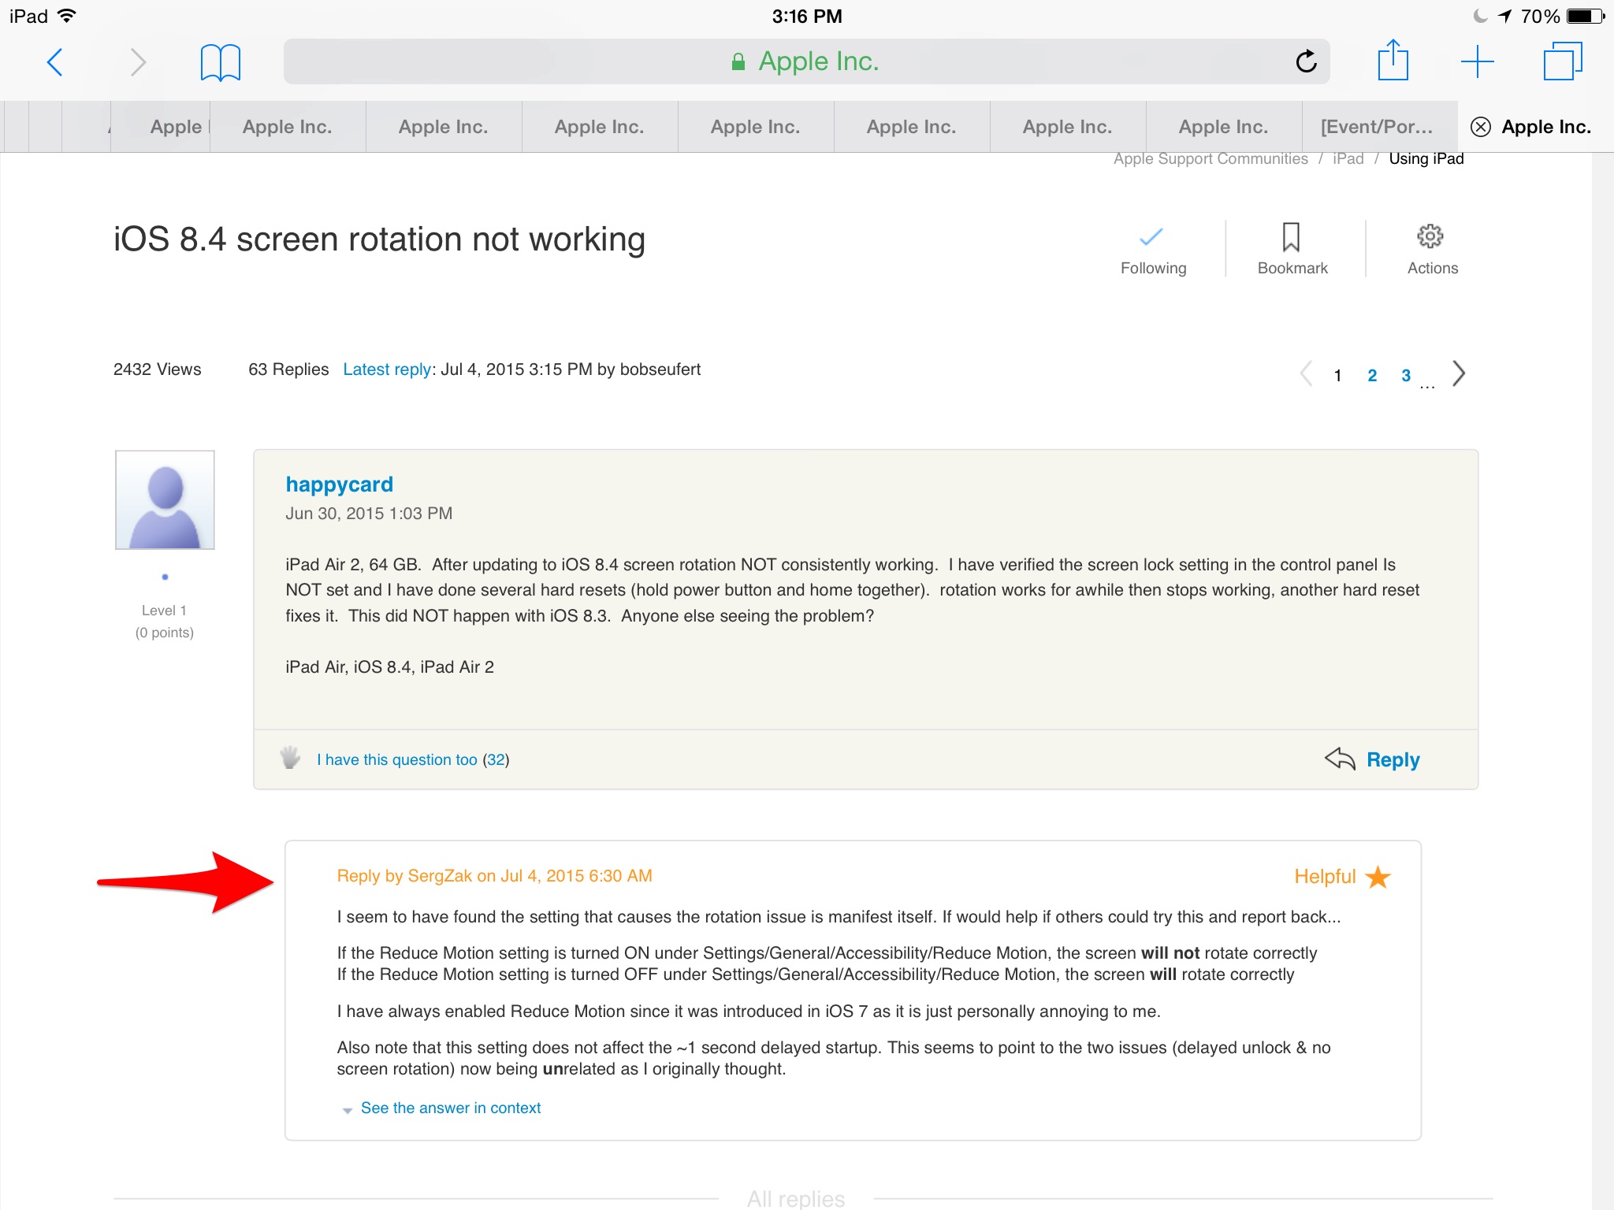1614x1210 pixels.
Task: Click I have this question too
Action: click(396, 759)
